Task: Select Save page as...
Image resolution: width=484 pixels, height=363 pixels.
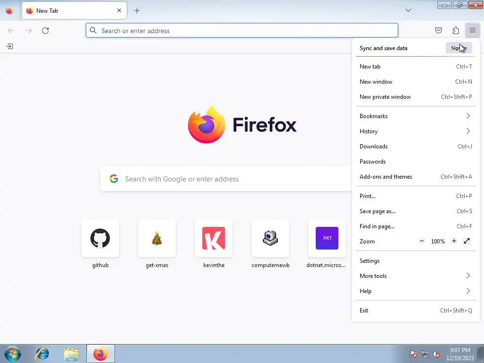Action: [415, 211]
